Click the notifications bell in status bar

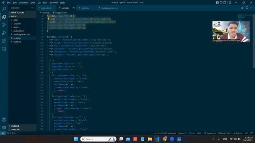(251, 133)
